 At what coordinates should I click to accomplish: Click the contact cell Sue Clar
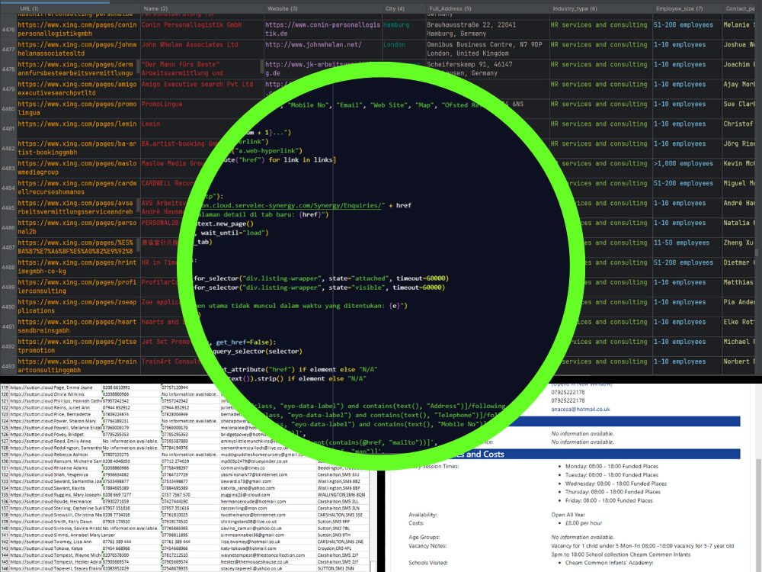739,104
